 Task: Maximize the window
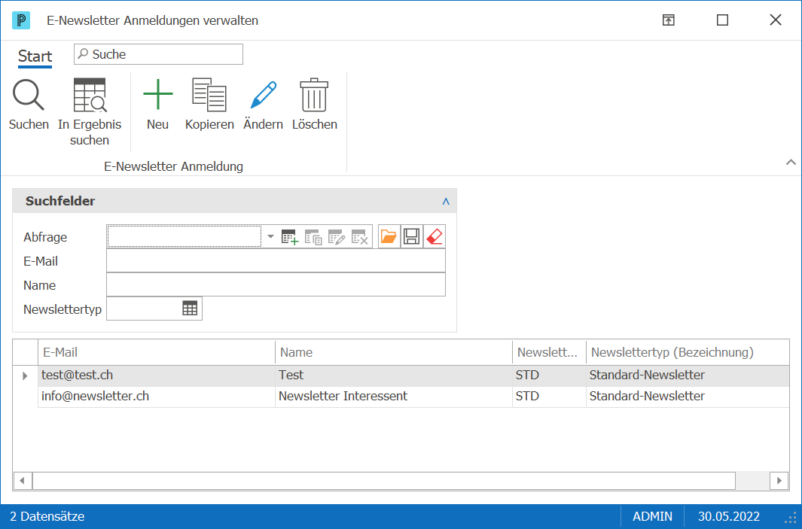click(722, 20)
